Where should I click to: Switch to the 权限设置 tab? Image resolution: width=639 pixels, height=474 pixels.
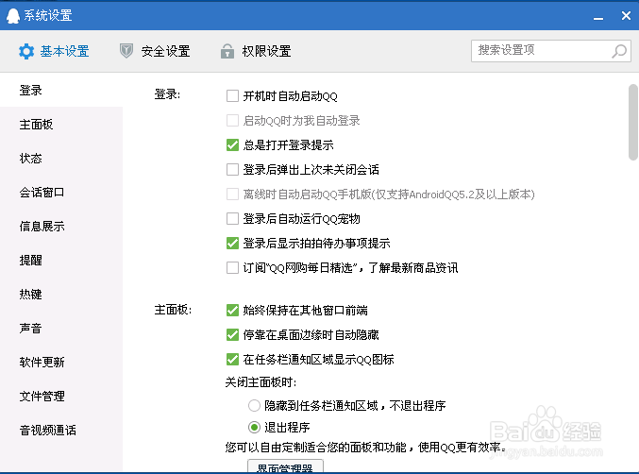tap(256, 51)
